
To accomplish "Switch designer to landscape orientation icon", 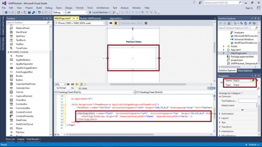I will pyautogui.click(x=111, y=23).
